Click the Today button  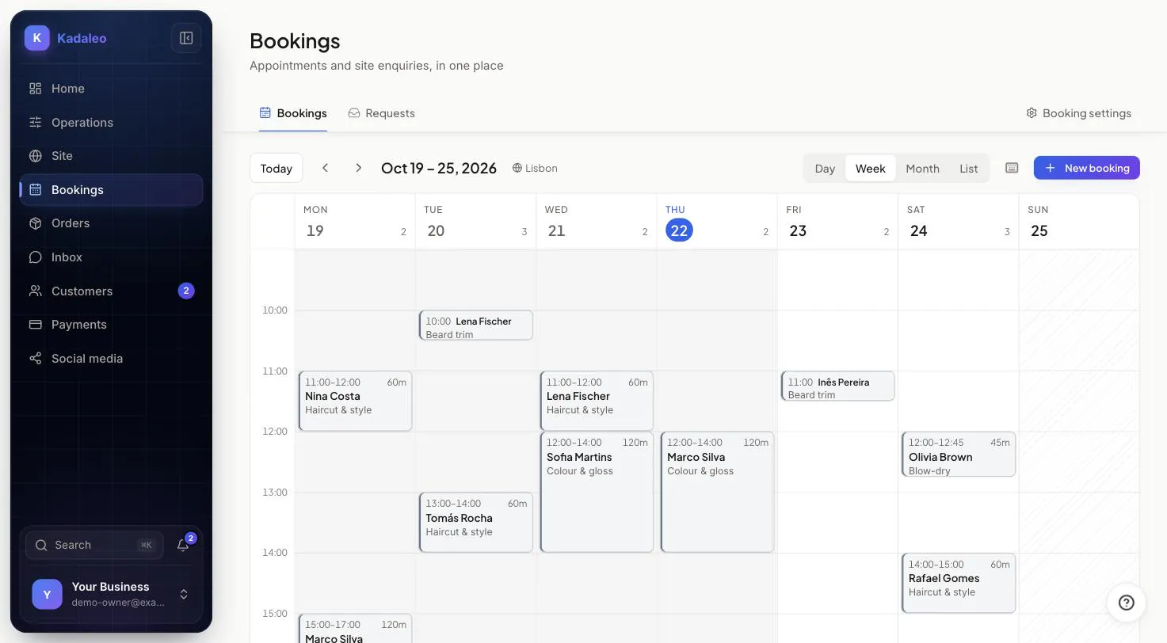pos(276,168)
